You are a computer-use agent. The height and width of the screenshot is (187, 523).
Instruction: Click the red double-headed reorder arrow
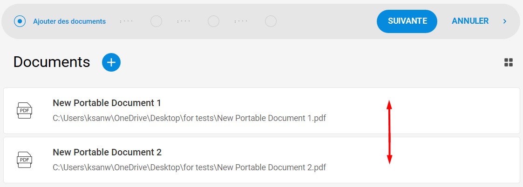389,132
